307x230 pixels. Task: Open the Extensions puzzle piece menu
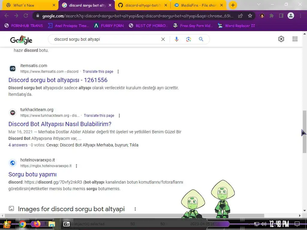[x=272, y=16]
